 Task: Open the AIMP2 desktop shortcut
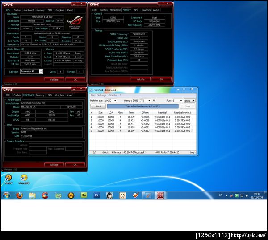tap(8, 179)
